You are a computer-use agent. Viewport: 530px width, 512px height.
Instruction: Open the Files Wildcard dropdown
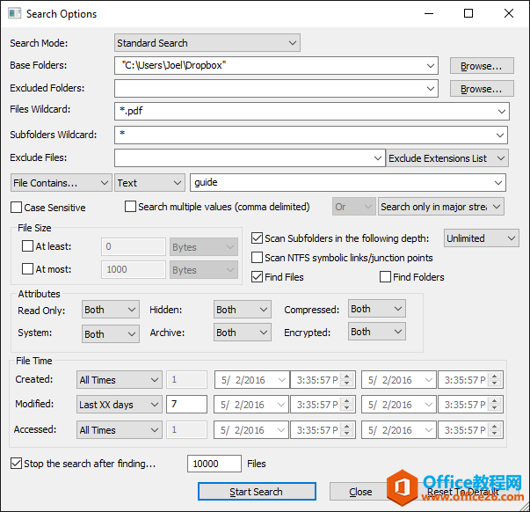pyautogui.click(x=502, y=112)
